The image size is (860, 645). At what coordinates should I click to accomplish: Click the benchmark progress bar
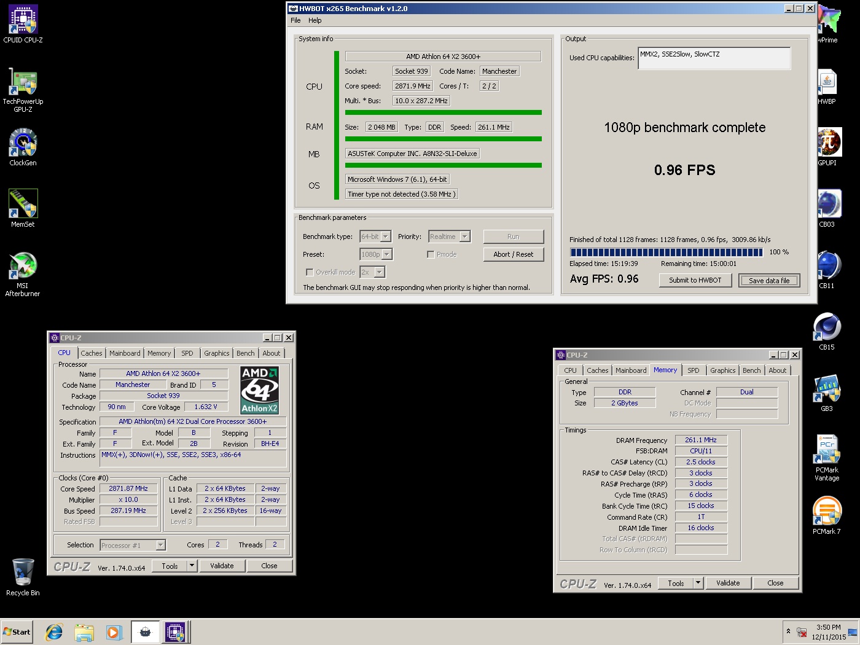(666, 252)
